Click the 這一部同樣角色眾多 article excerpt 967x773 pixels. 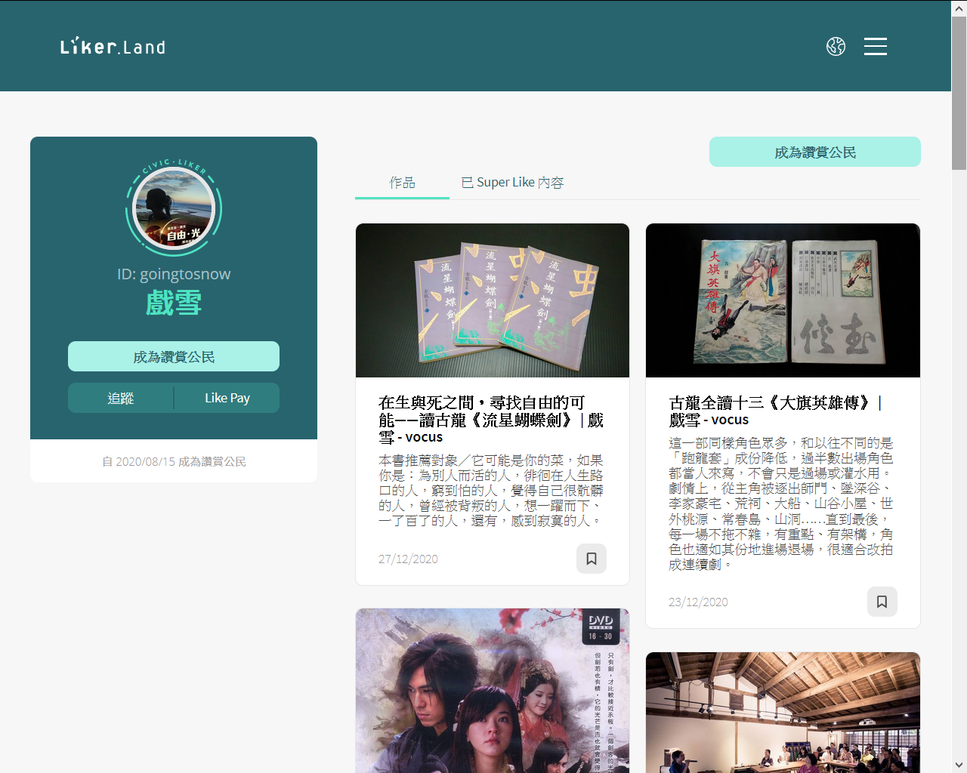click(781, 504)
